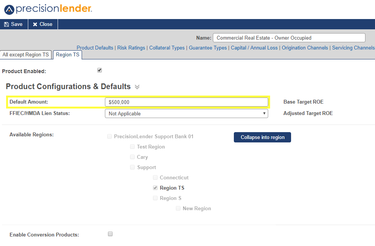Check the New Region checkbox
375x246 pixels.
(x=178, y=208)
